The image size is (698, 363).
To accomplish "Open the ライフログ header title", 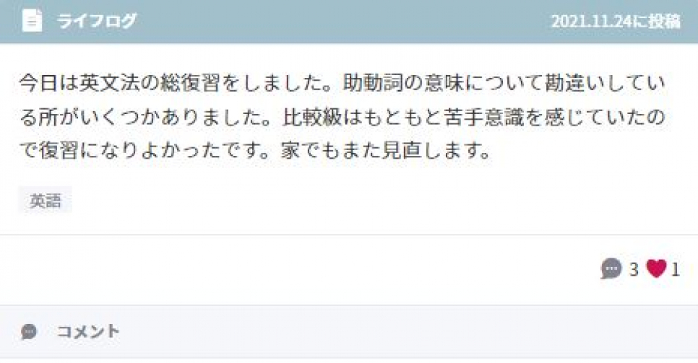I will (96, 21).
